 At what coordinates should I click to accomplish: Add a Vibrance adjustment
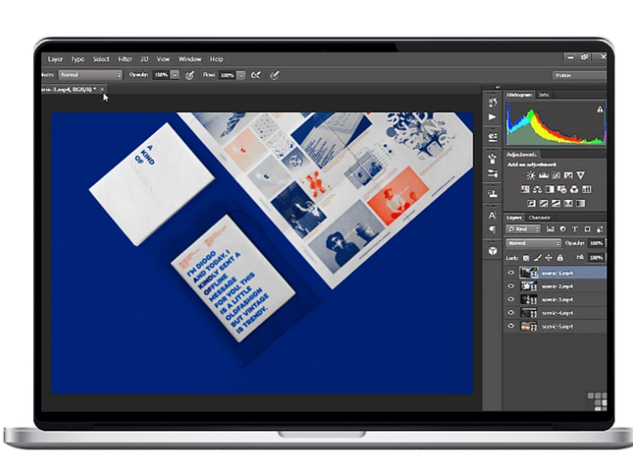(581, 175)
